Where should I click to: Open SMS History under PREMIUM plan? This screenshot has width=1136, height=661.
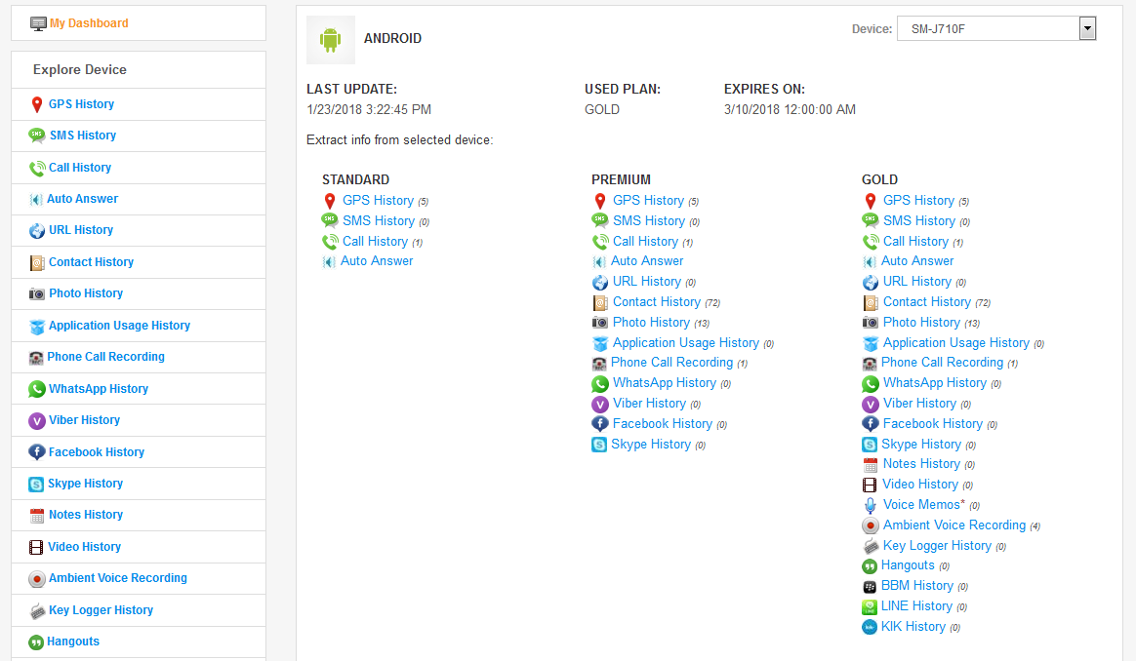pyautogui.click(x=649, y=220)
